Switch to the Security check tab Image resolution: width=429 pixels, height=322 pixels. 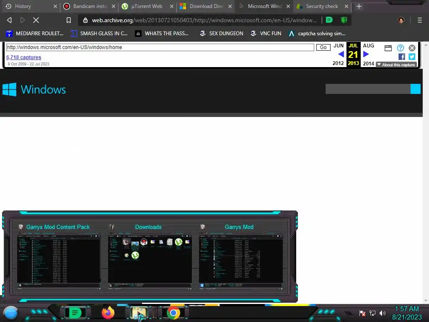(322, 6)
